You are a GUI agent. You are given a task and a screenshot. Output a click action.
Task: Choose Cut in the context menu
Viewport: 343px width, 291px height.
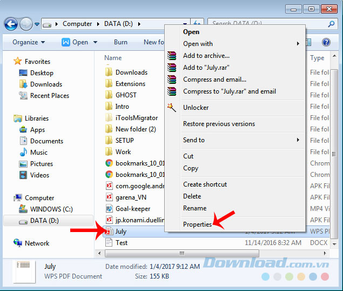pos(236,156)
